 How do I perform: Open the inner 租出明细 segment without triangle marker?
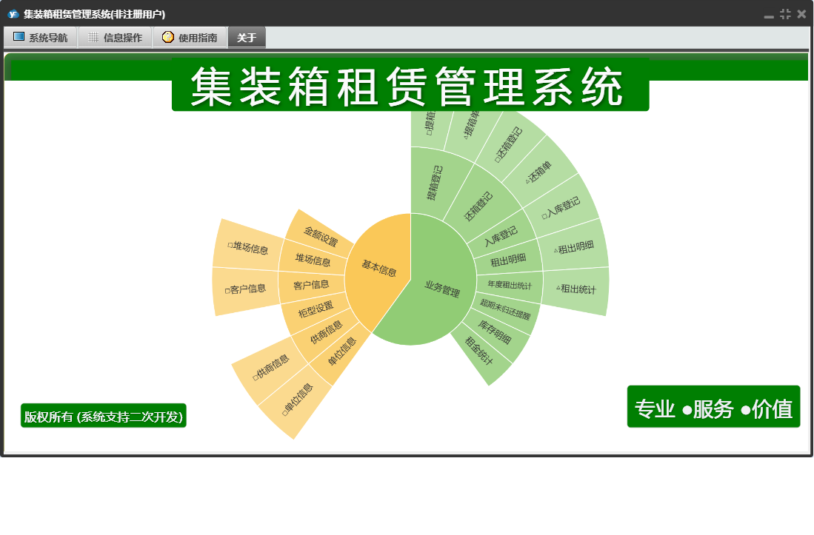[508, 259]
